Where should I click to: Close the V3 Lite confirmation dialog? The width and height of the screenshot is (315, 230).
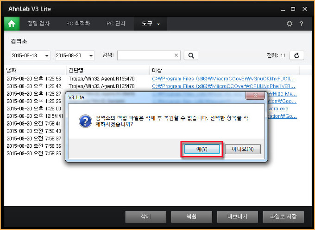[x=255, y=96]
